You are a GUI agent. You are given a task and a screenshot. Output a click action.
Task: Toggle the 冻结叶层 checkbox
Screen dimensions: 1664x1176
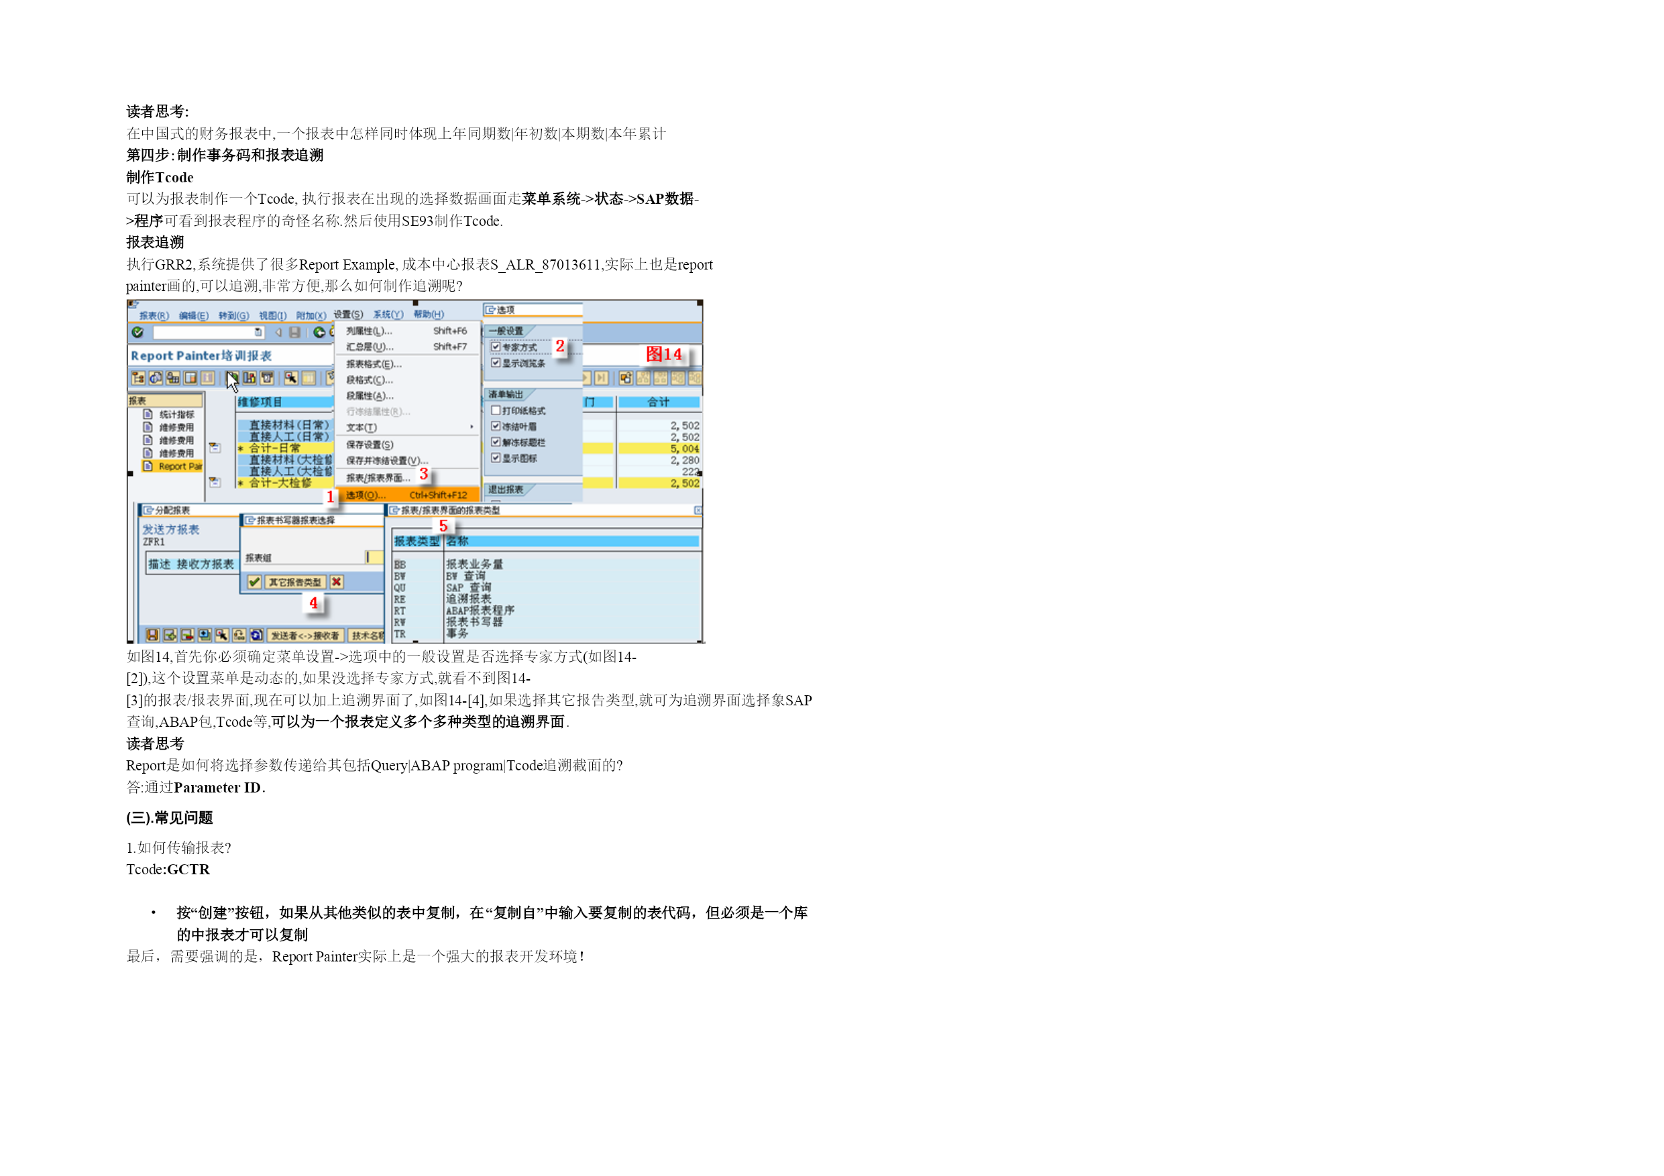pos(496,427)
